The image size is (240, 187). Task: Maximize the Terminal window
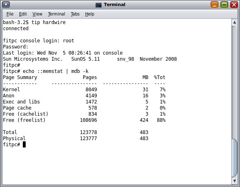(224, 5)
